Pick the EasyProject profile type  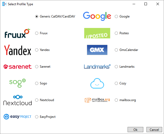click(x=37, y=117)
